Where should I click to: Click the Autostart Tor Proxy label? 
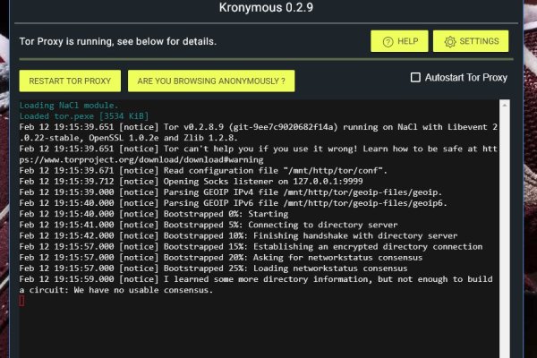(465, 78)
